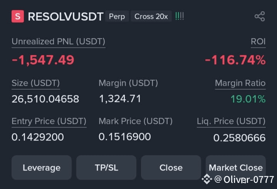The height and width of the screenshot is (189, 277).
Task: Tap the share icon
Action: click(x=260, y=17)
